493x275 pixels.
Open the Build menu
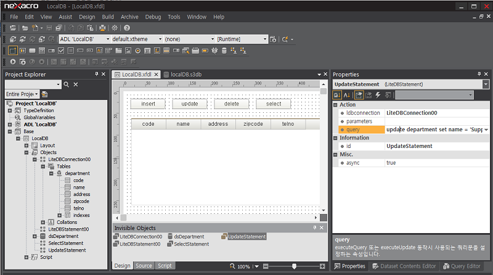(x=107, y=17)
